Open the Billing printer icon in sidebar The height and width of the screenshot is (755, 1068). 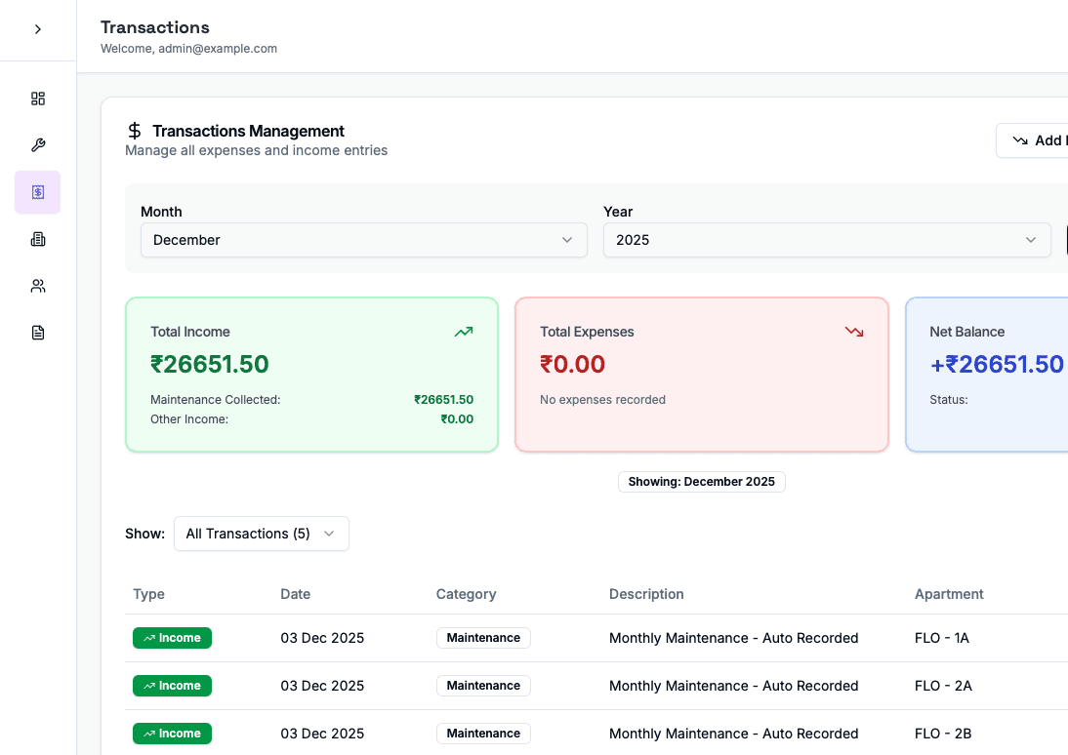pos(37,239)
